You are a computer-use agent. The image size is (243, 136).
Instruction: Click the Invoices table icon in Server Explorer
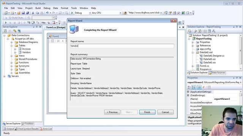tap(20, 49)
